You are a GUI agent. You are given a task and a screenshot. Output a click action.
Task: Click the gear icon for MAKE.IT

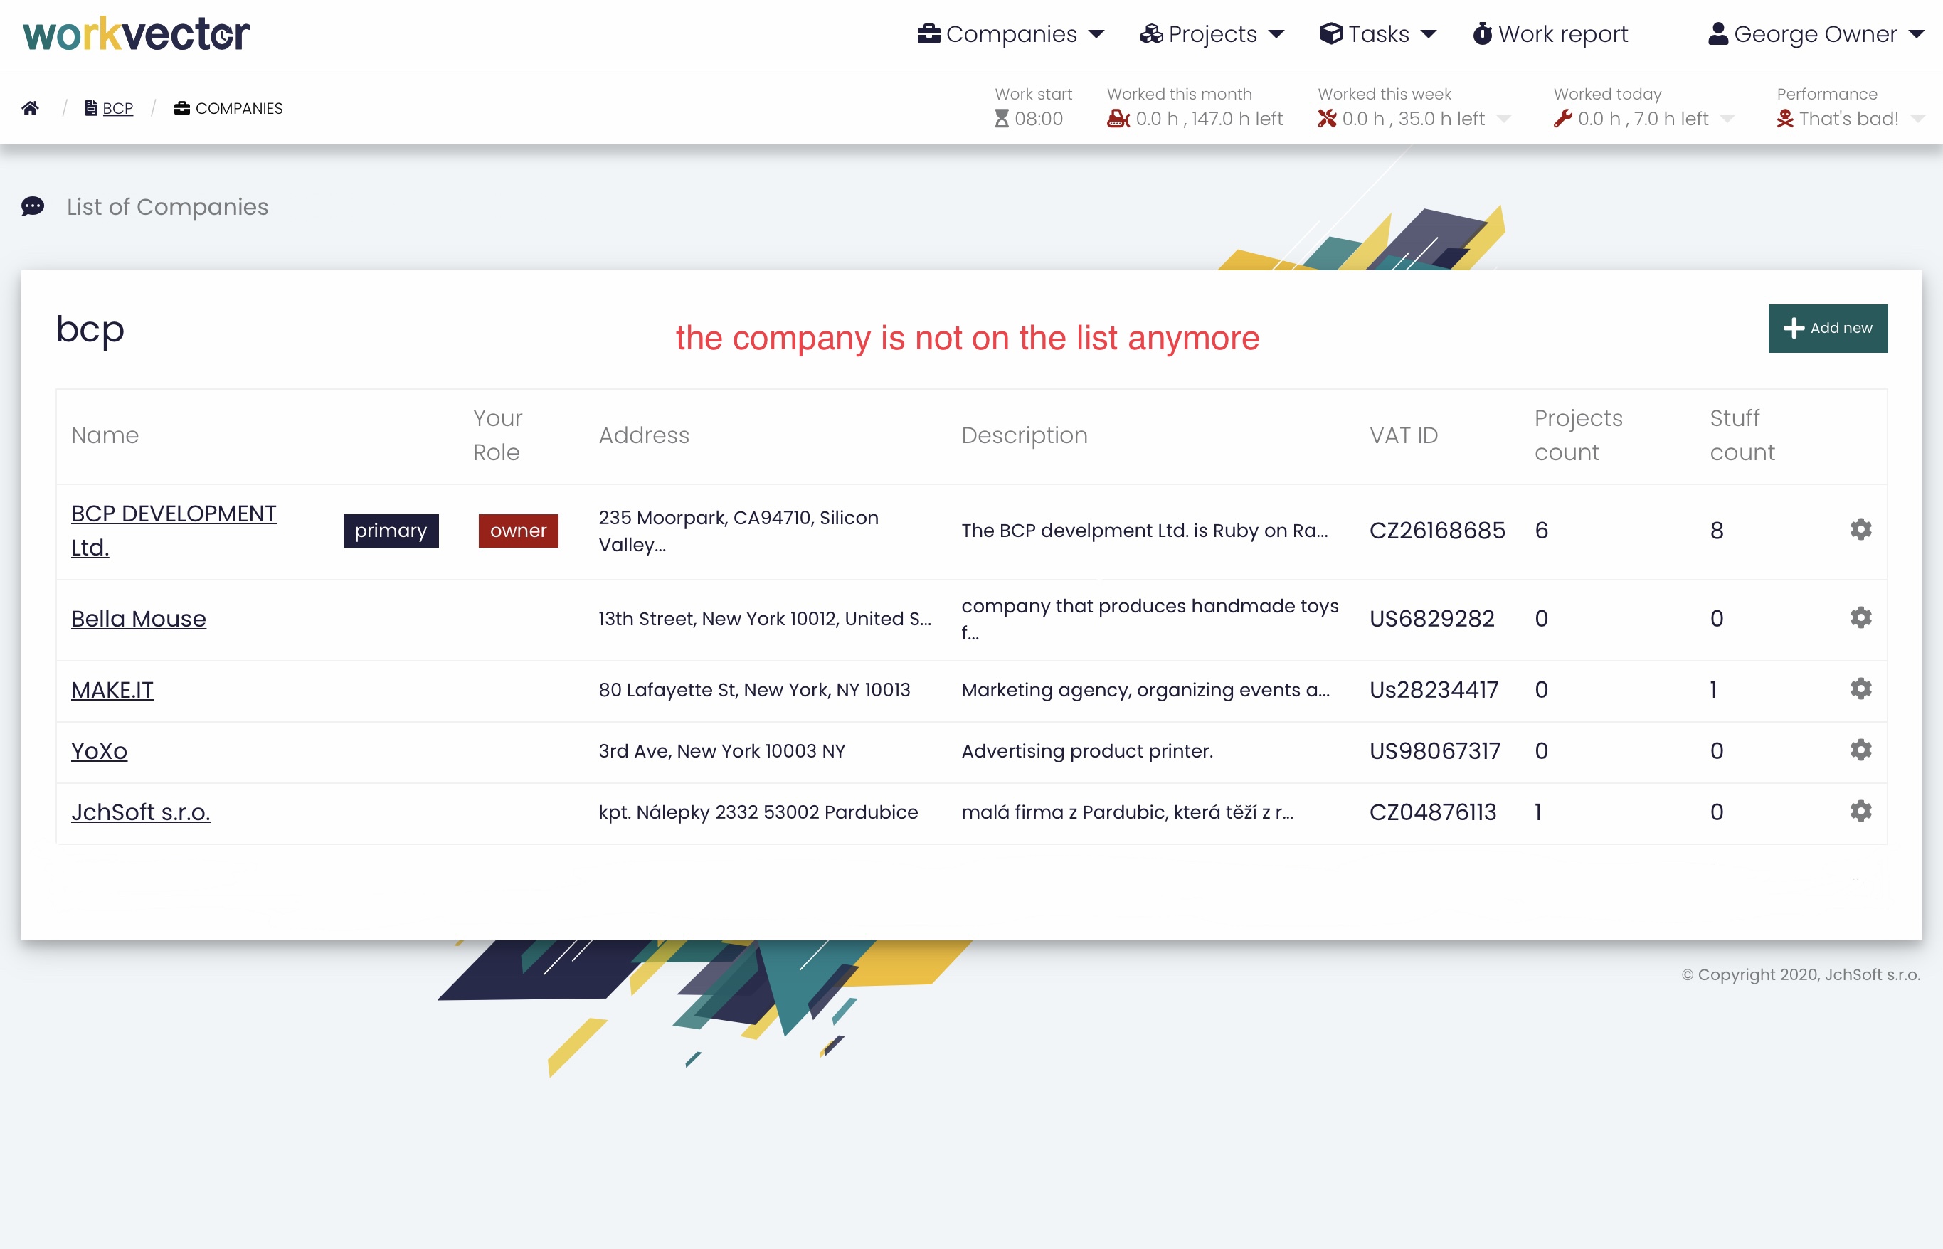click(1860, 689)
